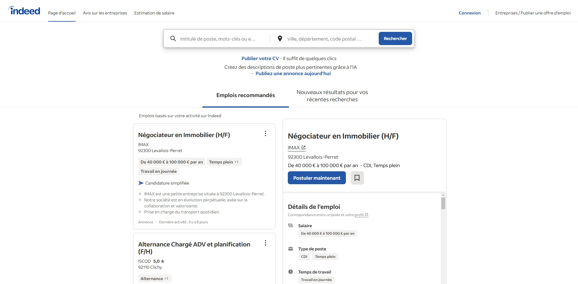
Task: Click the Alternance +1 tag
Action: point(155,279)
